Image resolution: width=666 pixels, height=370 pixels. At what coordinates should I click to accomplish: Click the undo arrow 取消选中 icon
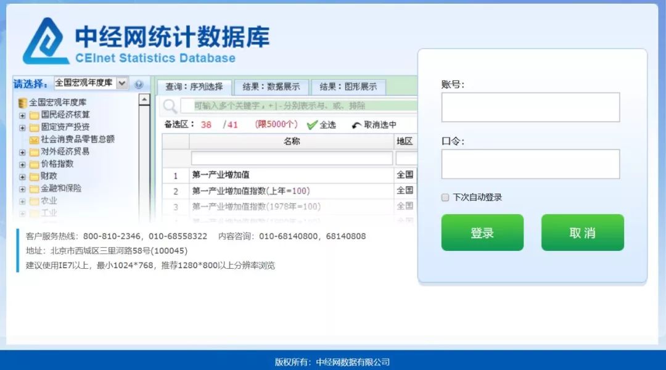(x=356, y=125)
